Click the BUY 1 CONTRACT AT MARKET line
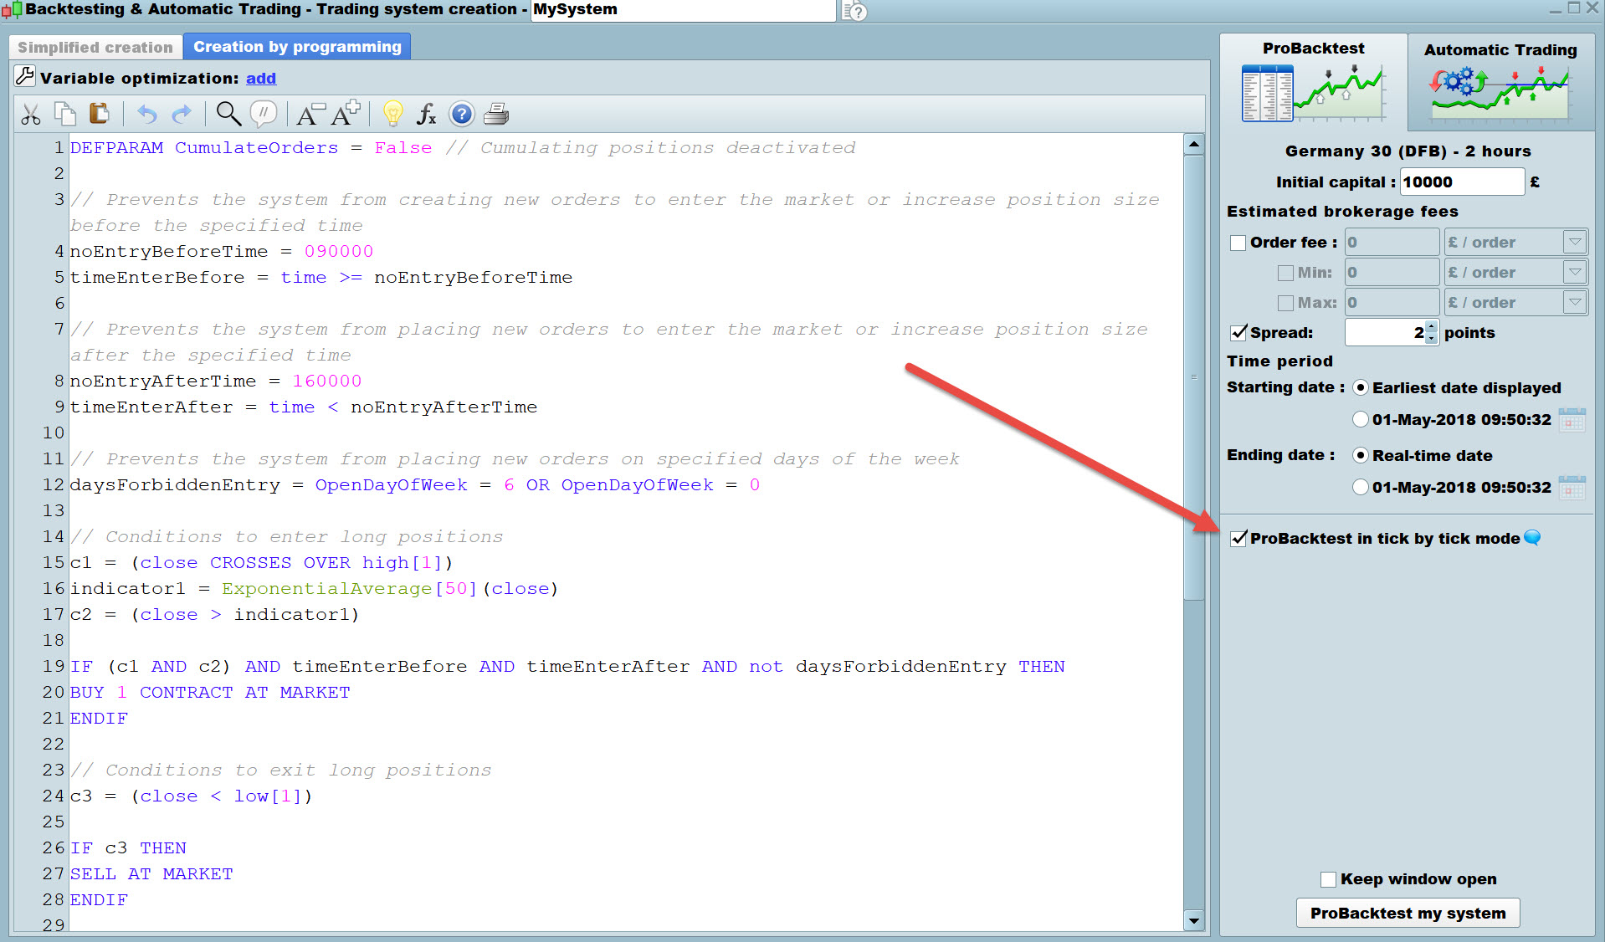Image resolution: width=1605 pixels, height=942 pixels. click(x=210, y=692)
